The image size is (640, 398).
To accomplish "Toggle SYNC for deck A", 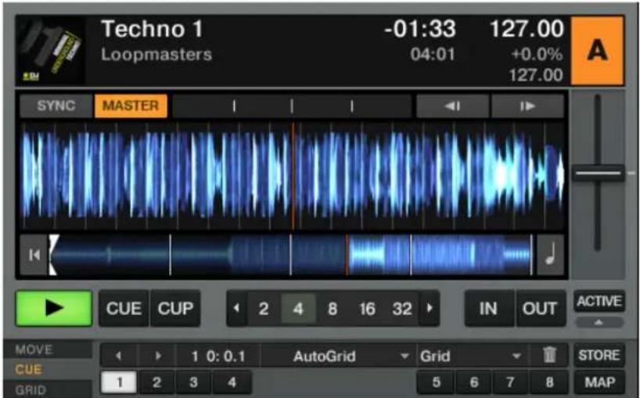I will pos(56,106).
